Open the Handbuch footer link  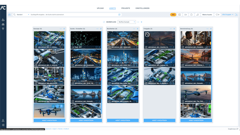[x=66, y=129]
